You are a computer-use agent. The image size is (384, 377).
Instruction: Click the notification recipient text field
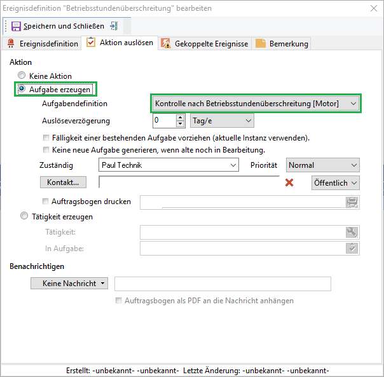click(x=223, y=284)
